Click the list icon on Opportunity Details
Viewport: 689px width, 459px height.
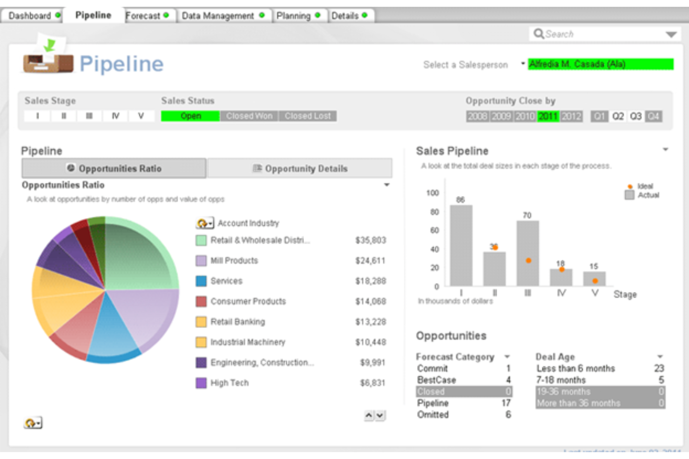click(x=258, y=169)
